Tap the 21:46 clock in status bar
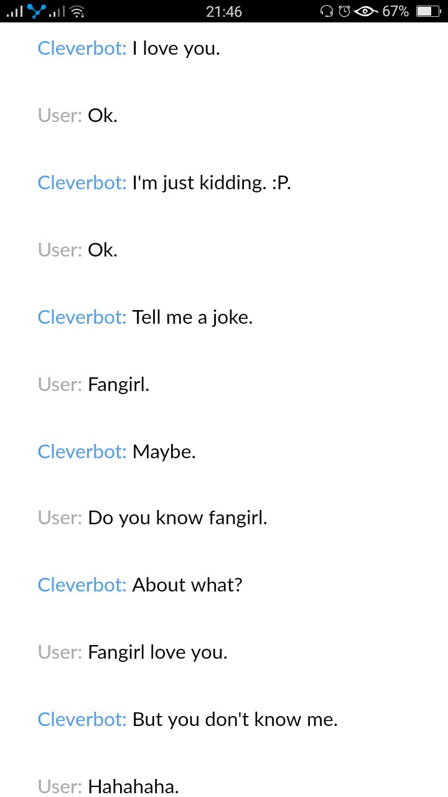 point(224,11)
